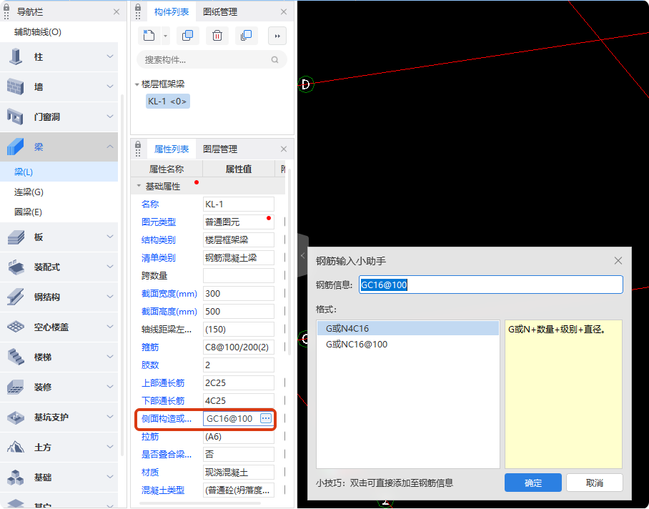Click the 取消 button to dismiss the dialog

[594, 483]
